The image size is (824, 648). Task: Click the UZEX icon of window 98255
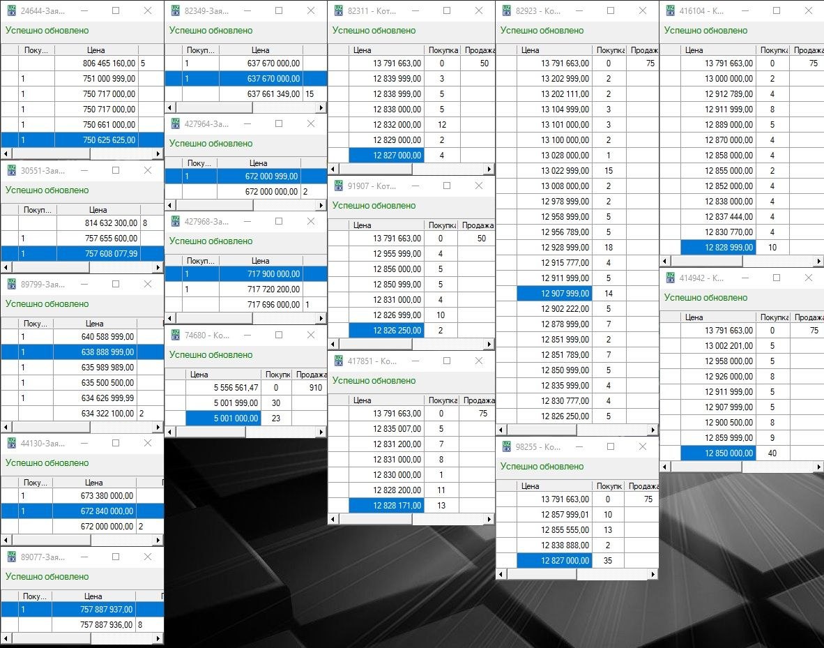click(506, 447)
